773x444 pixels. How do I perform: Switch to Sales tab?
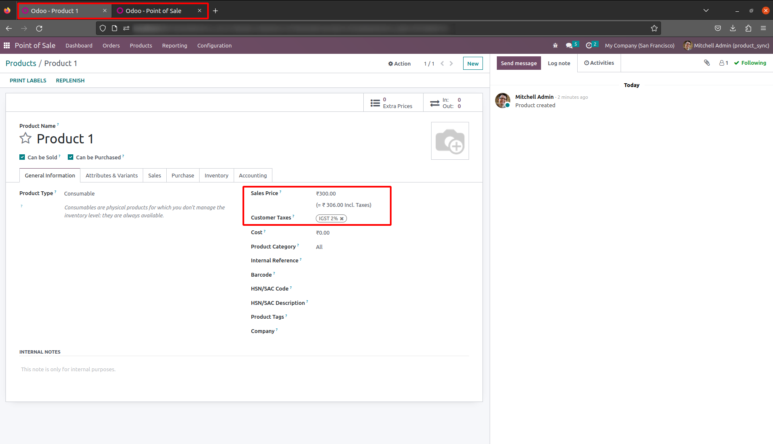(155, 175)
